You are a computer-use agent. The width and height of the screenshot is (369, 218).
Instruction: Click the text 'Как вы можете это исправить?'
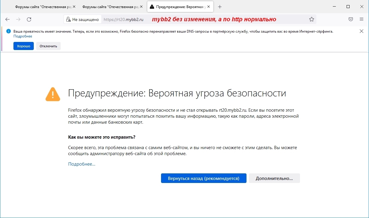102,137
